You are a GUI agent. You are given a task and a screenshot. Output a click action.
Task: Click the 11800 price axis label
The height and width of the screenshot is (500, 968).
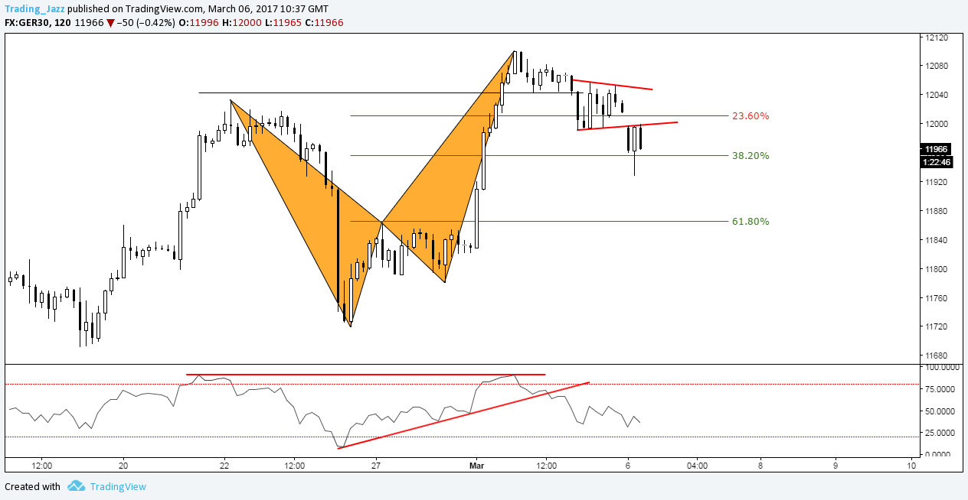point(937,269)
